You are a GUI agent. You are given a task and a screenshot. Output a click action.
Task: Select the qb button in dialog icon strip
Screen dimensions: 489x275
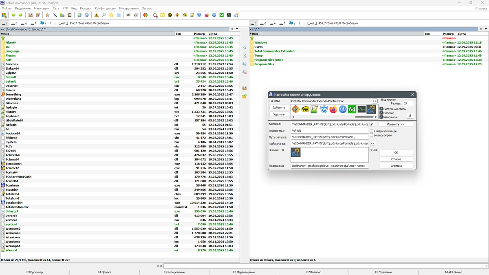(x=343, y=109)
